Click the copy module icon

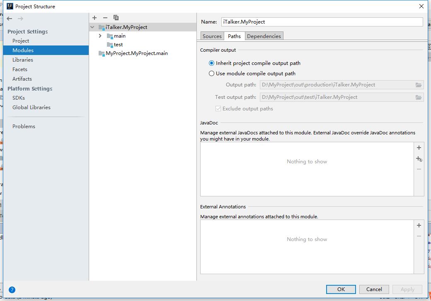click(x=116, y=18)
